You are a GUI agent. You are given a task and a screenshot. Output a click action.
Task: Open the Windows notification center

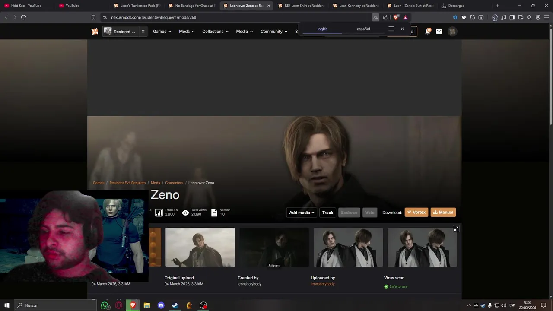(543, 305)
